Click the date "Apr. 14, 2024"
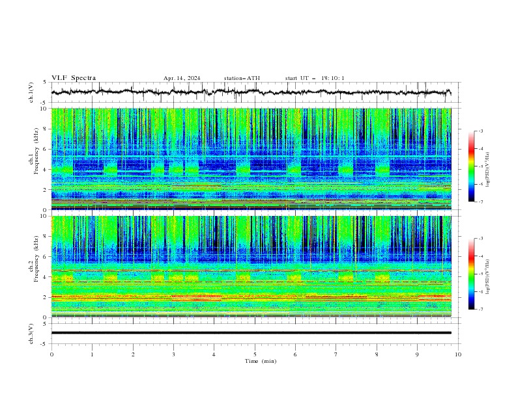Image resolution: width=516 pixels, height=398 pixels. 182,78
